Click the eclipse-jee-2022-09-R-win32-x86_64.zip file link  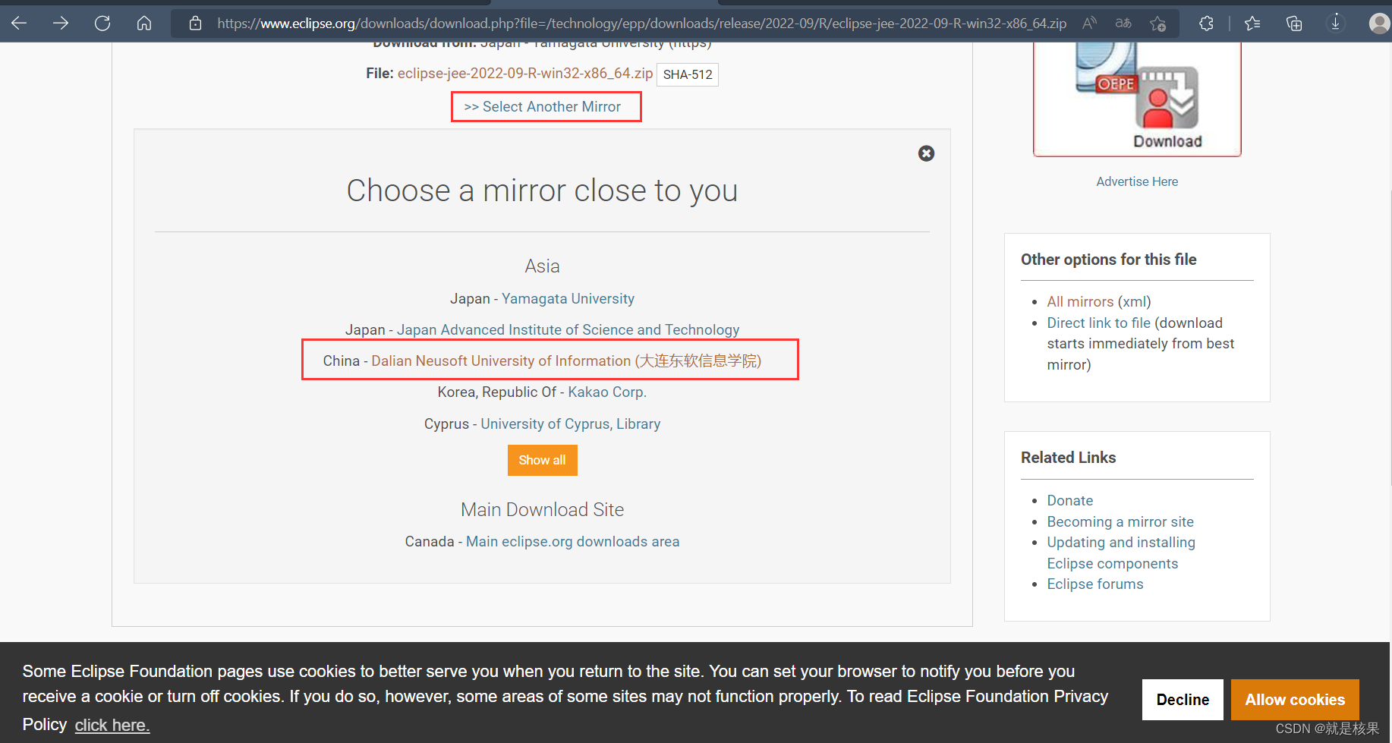coord(525,74)
